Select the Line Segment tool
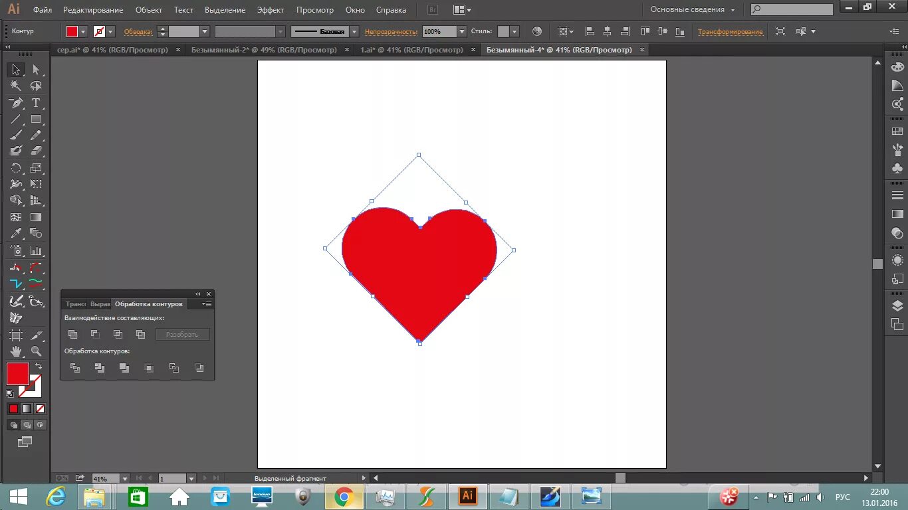This screenshot has height=510, width=908. pos(16,120)
